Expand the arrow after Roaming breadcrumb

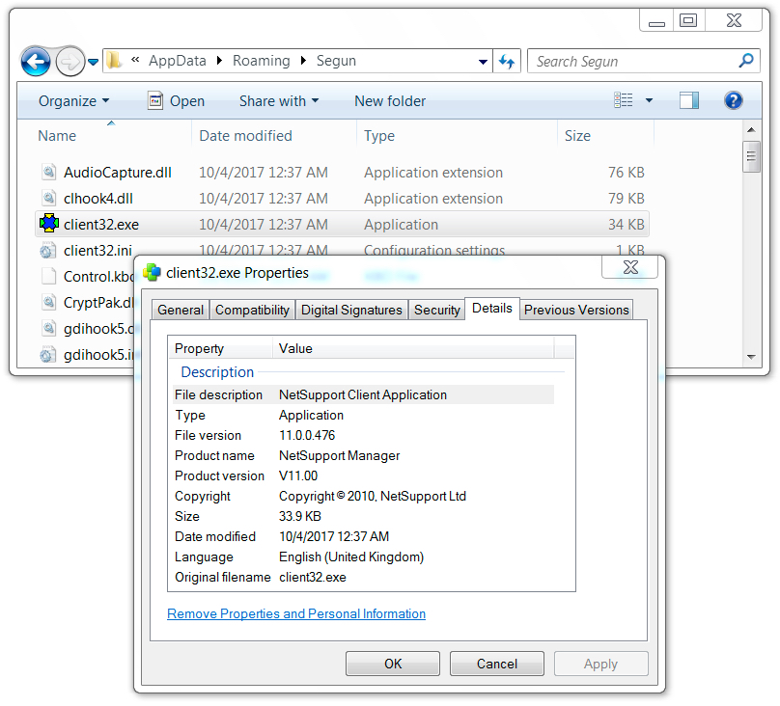[x=303, y=61]
